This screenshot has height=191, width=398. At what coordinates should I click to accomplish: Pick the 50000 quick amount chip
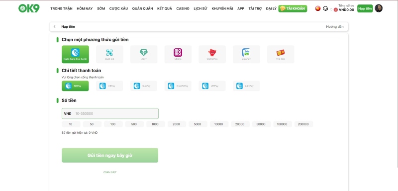tap(261, 124)
